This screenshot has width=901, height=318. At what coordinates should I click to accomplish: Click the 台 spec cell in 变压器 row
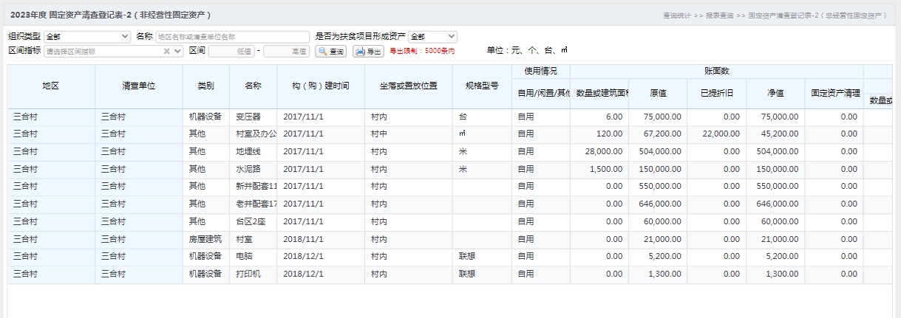click(482, 117)
